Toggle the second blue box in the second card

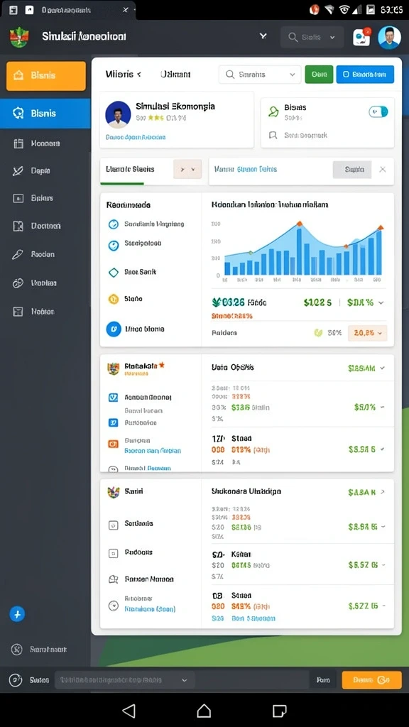tap(113, 422)
